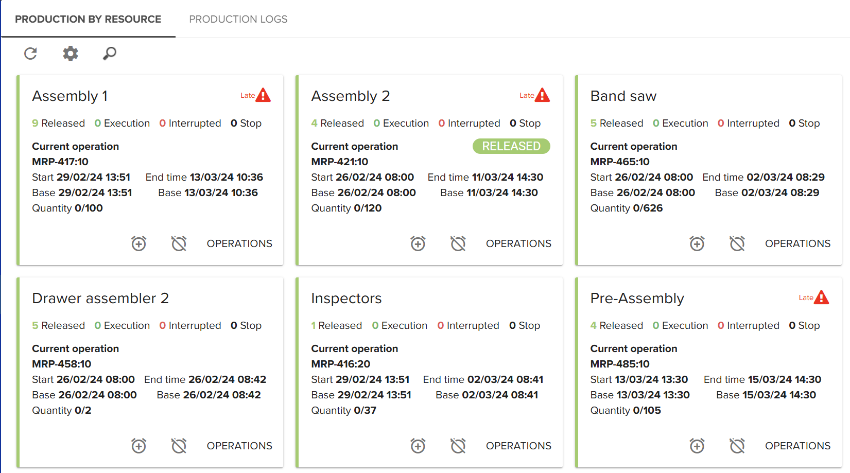Open OPERATIONS for Inspectors
Viewport: 850px width, 473px height.
(x=518, y=446)
